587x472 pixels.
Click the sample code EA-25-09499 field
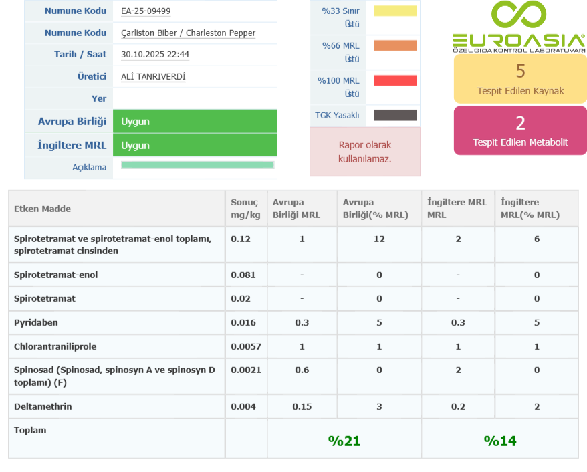(x=146, y=11)
